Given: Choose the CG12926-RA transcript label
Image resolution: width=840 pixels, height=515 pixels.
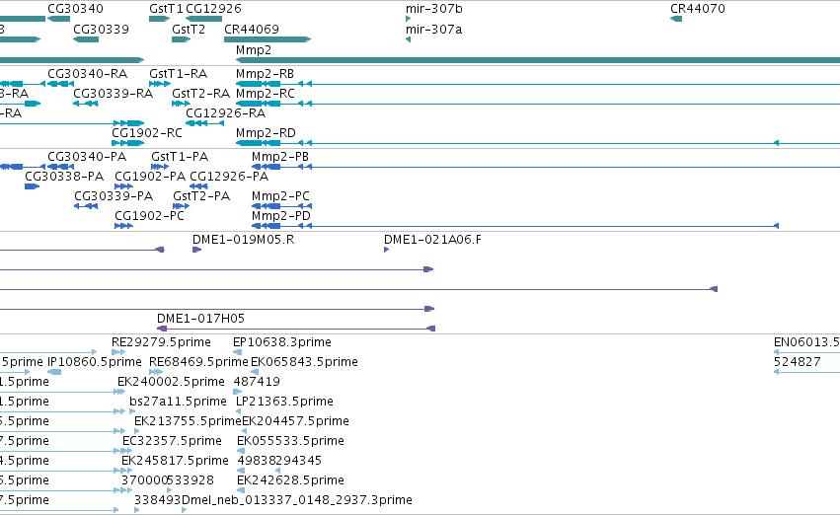Looking at the screenshot, I should coord(225,112).
